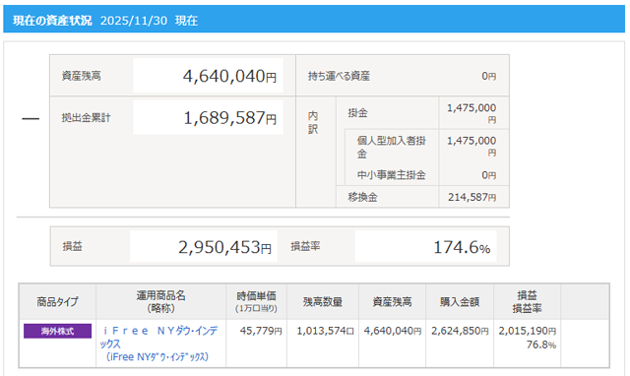This screenshot has height=376, width=630.
Task: Click the 購入金額 column header
Action: click(x=460, y=301)
